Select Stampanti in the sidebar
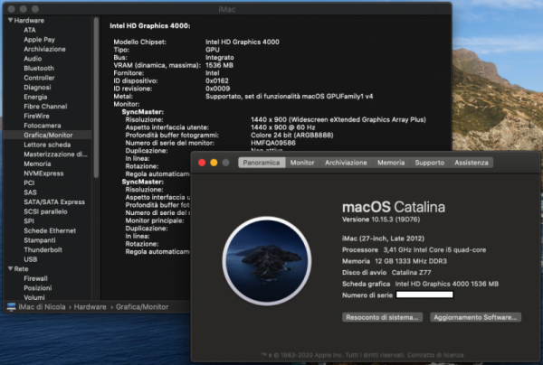Viewport: 543px width, 365px height. 40,240
